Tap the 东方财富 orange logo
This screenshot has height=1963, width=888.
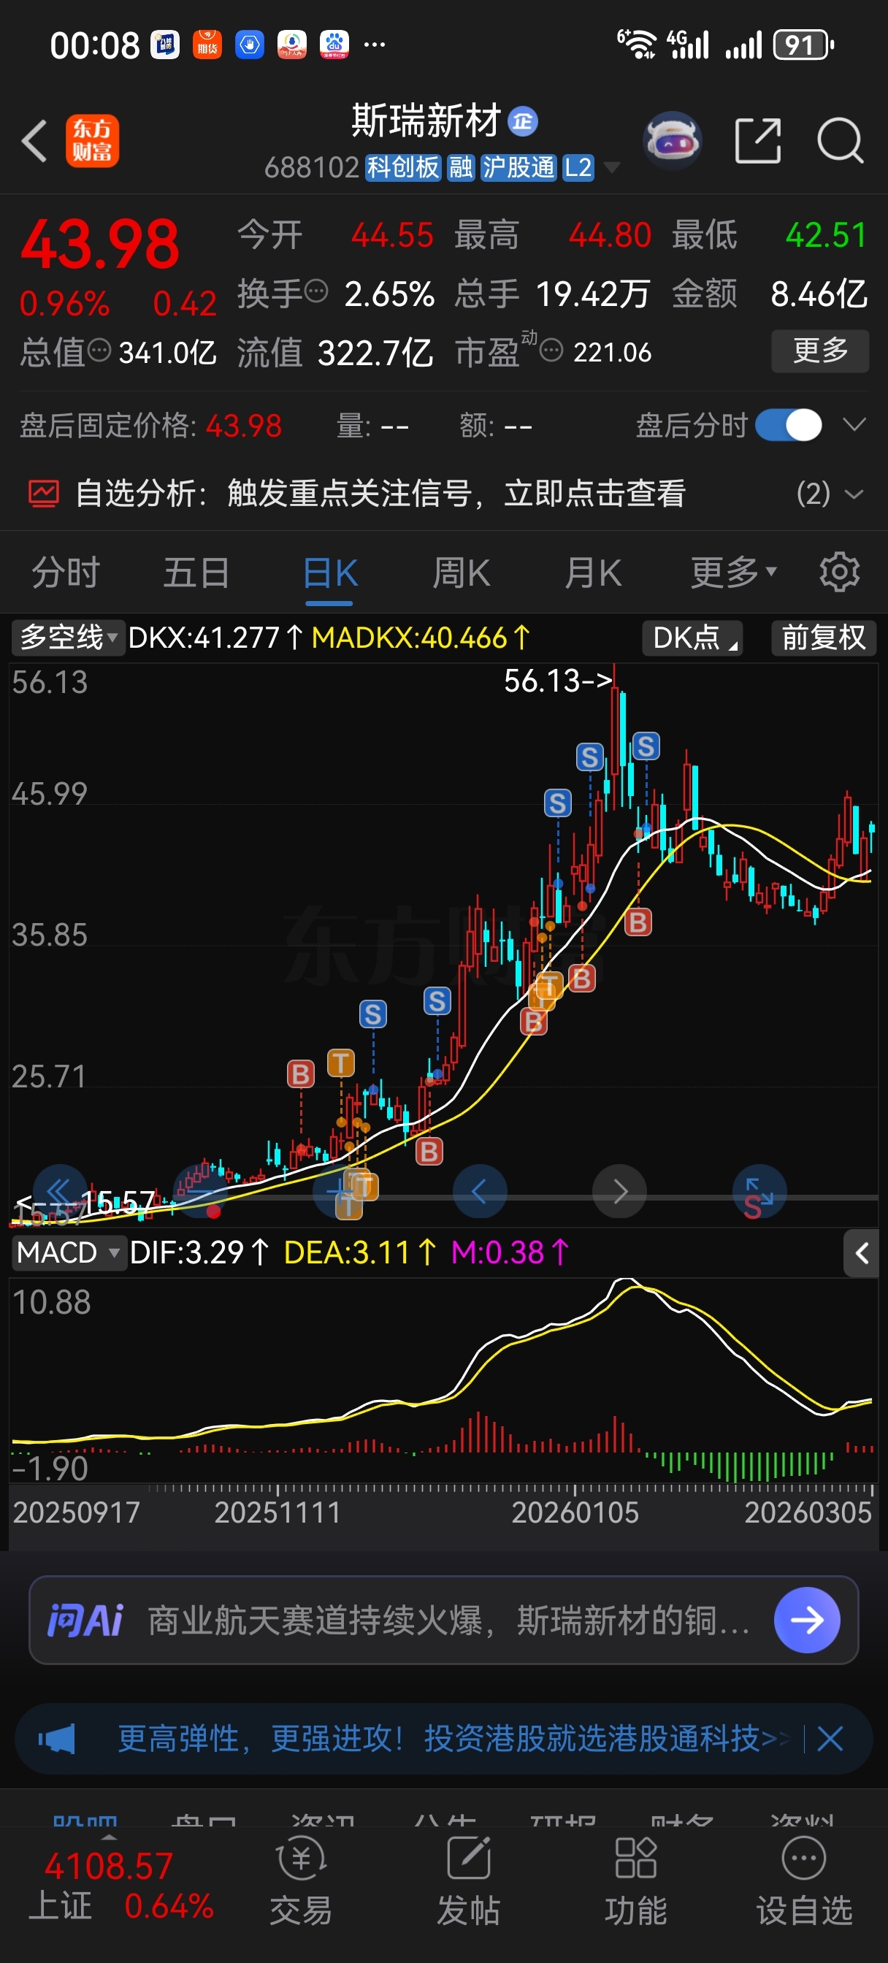(x=92, y=141)
